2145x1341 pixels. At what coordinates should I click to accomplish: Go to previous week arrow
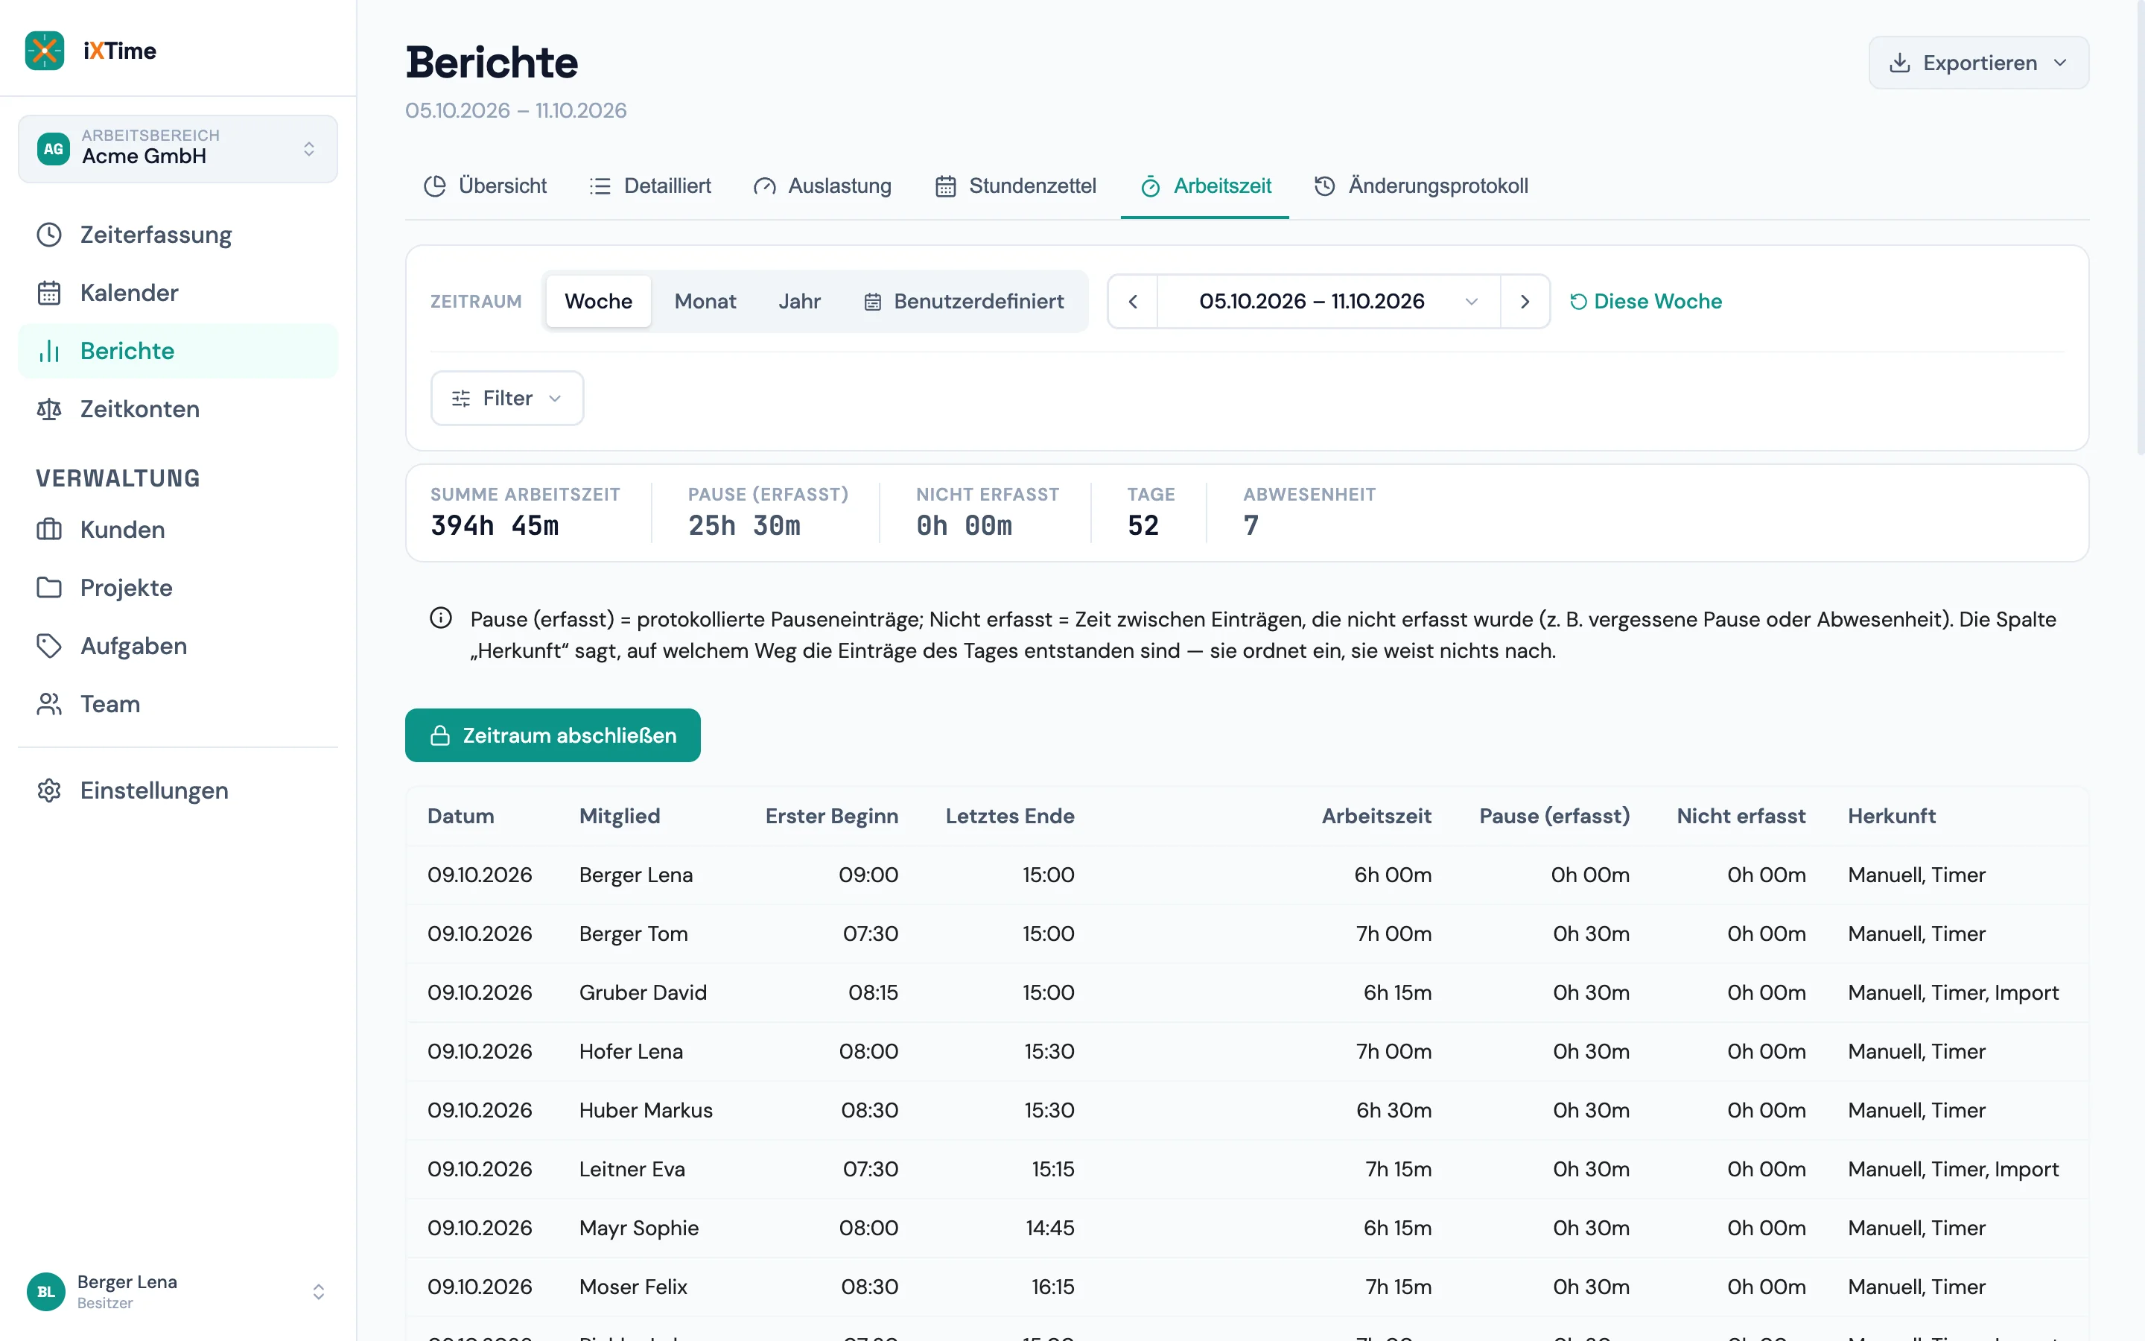pyautogui.click(x=1133, y=302)
